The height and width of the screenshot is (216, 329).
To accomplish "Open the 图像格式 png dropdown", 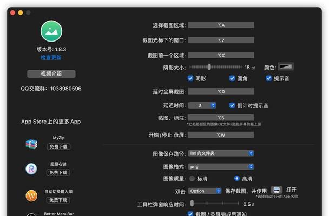I will pos(221,167).
